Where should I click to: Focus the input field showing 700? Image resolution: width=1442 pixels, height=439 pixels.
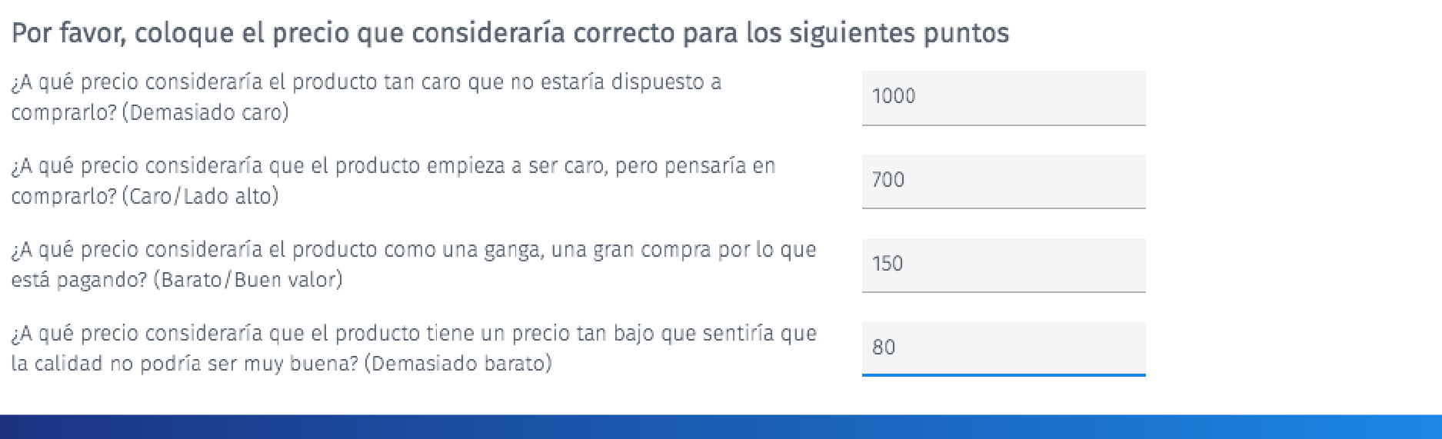pyautogui.click(x=1003, y=181)
